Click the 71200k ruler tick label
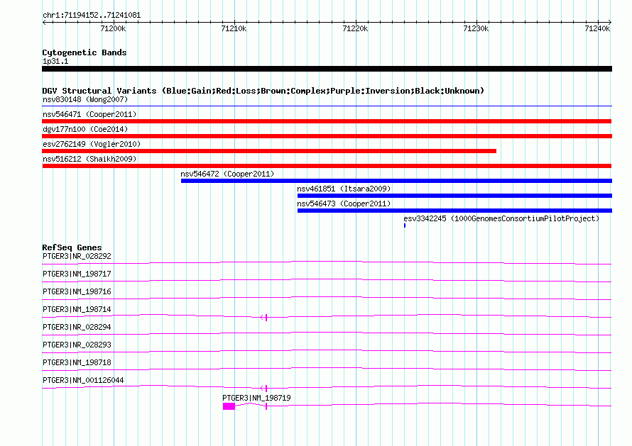The width and height of the screenshot is (632, 446). [x=113, y=28]
